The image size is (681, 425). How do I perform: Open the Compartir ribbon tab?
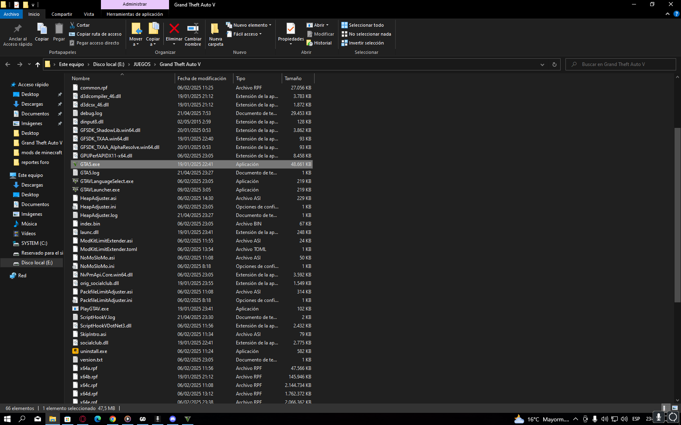62,14
